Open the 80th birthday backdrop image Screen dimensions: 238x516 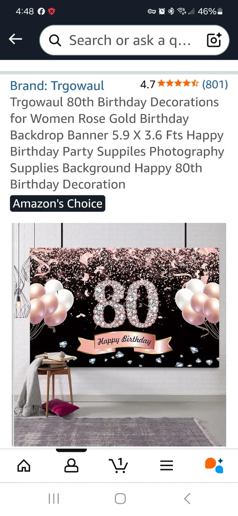[119, 334]
